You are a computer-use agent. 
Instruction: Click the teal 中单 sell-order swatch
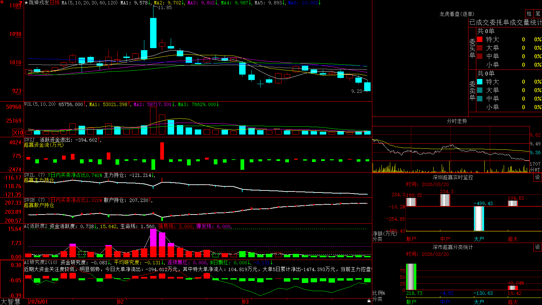tap(480, 99)
